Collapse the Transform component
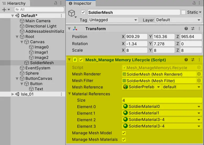 [69, 29]
